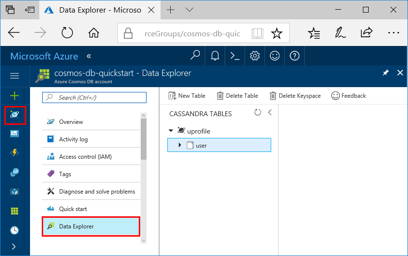Click the help question mark icon
Screen dimensions: 408x256
tap(294, 56)
